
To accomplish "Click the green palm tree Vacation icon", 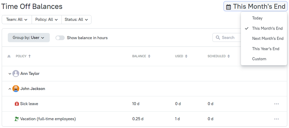I will point(17,119).
